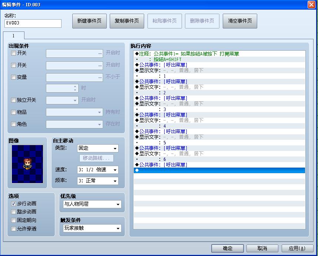Click the variable value stepper arrows

tap(75, 88)
